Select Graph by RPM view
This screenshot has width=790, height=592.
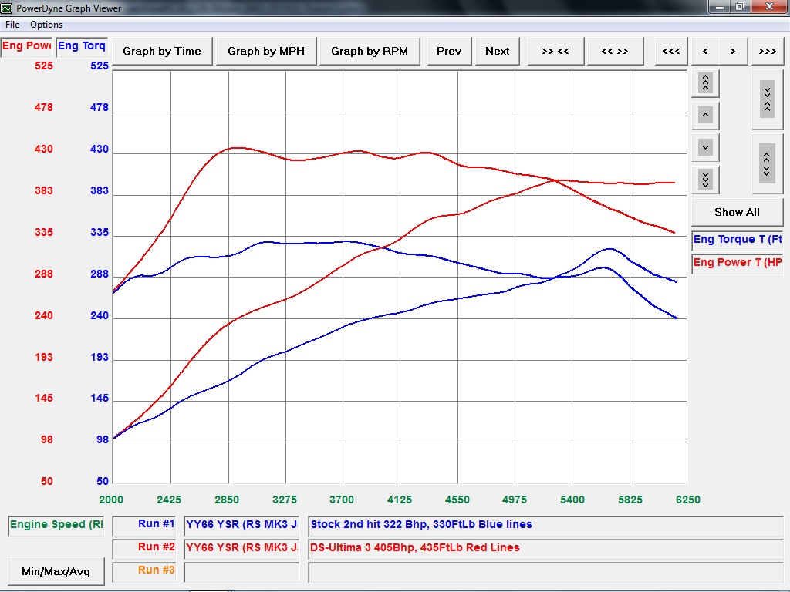coord(370,51)
